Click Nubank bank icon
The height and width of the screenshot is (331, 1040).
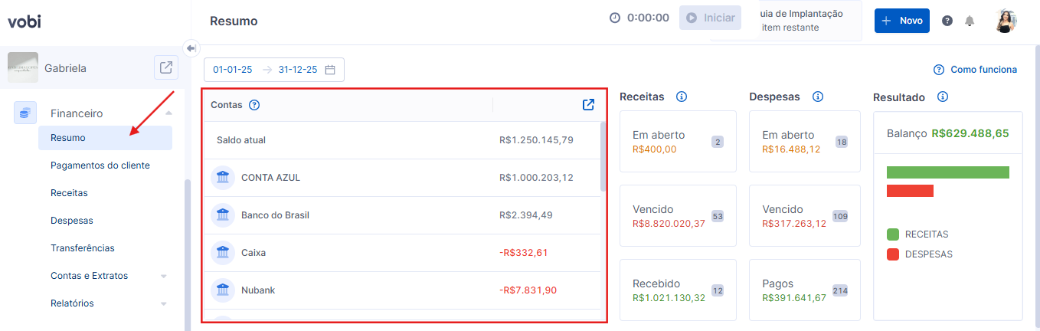[223, 290]
